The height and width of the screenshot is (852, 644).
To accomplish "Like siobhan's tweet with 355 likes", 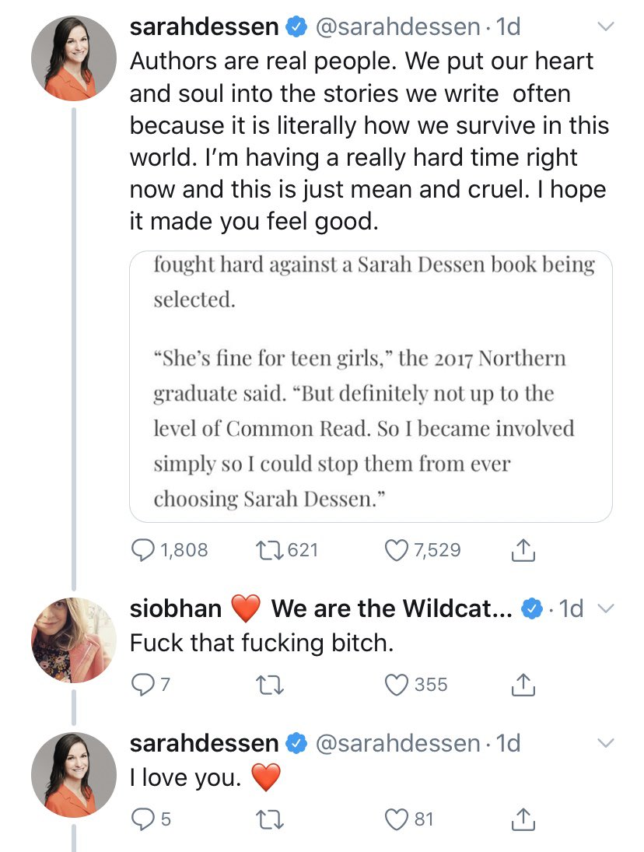I will (397, 685).
